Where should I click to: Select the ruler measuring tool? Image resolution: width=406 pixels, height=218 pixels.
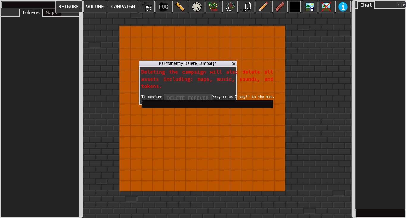click(180, 7)
